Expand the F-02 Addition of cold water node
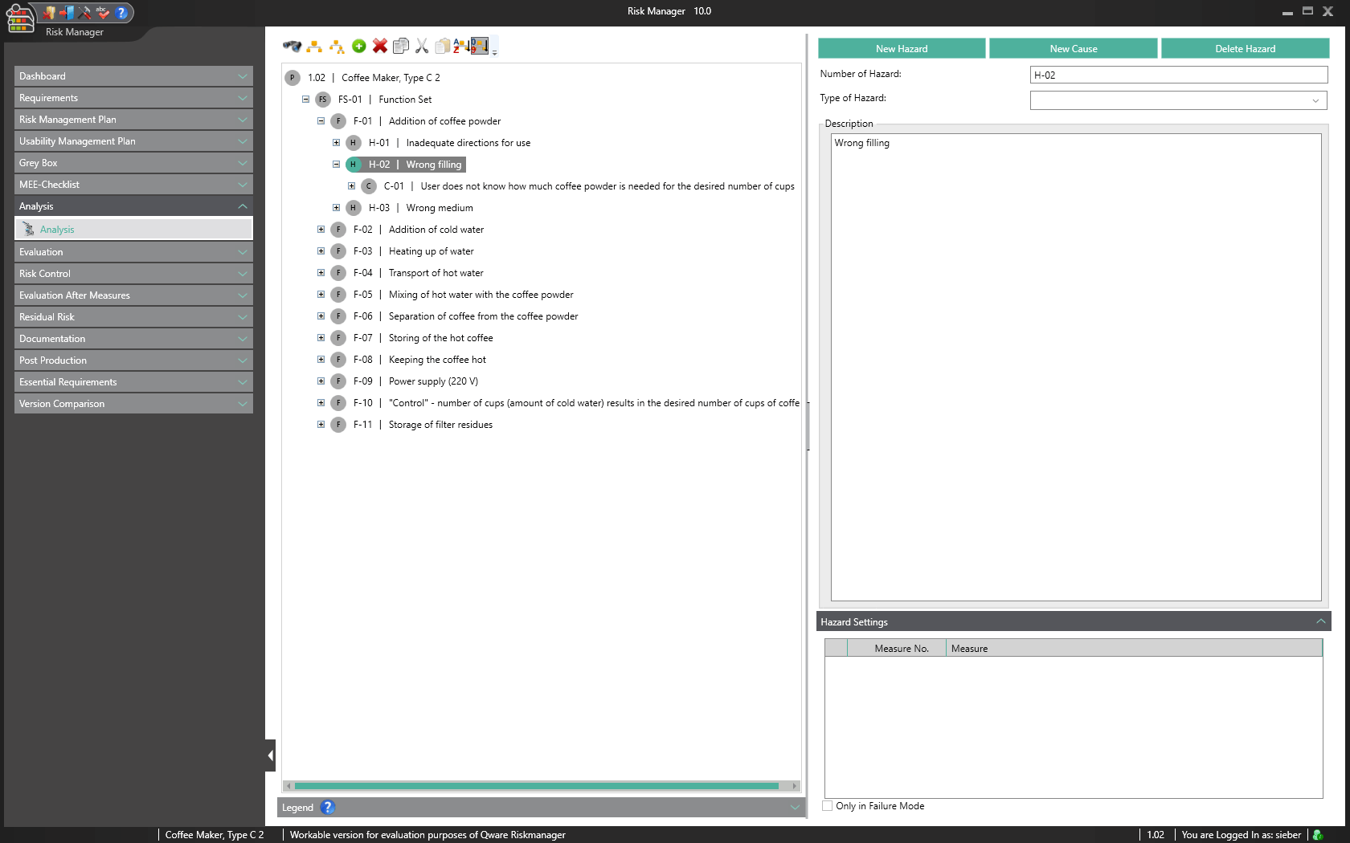Image resolution: width=1350 pixels, height=843 pixels. [321, 230]
